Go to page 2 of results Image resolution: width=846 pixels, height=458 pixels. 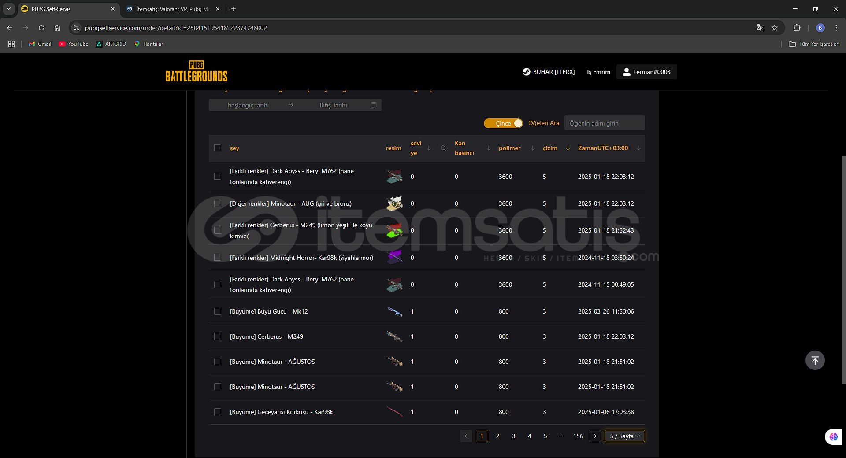[498, 436]
